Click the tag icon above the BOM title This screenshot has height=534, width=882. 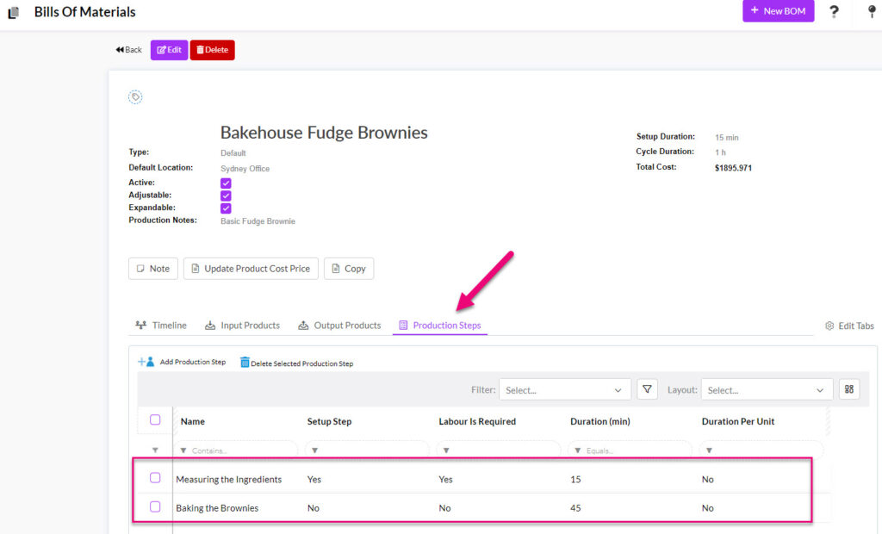[135, 97]
